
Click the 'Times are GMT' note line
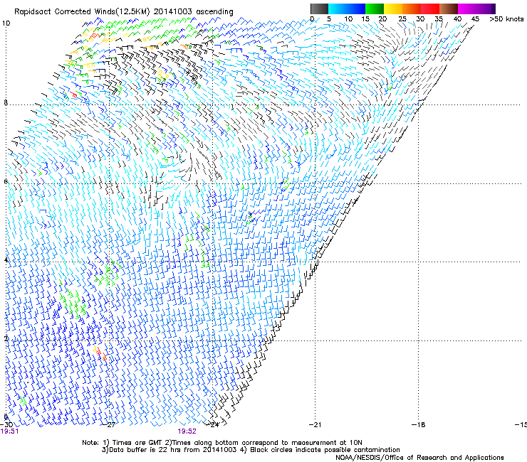(222, 443)
